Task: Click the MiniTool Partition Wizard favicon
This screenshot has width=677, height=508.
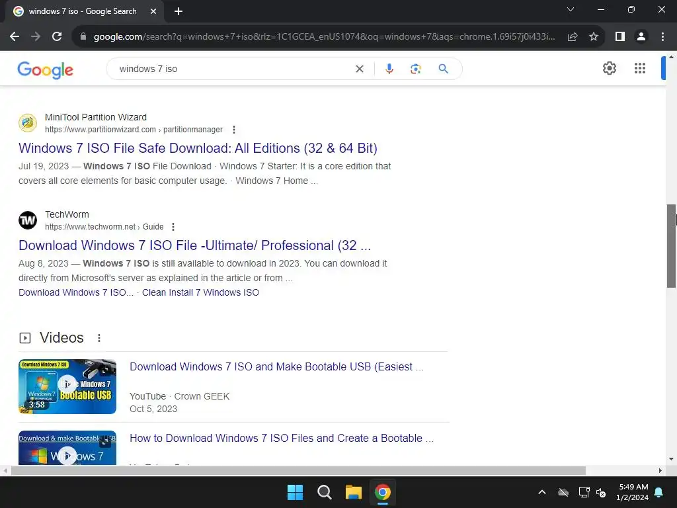Action: click(x=28, y=122)
